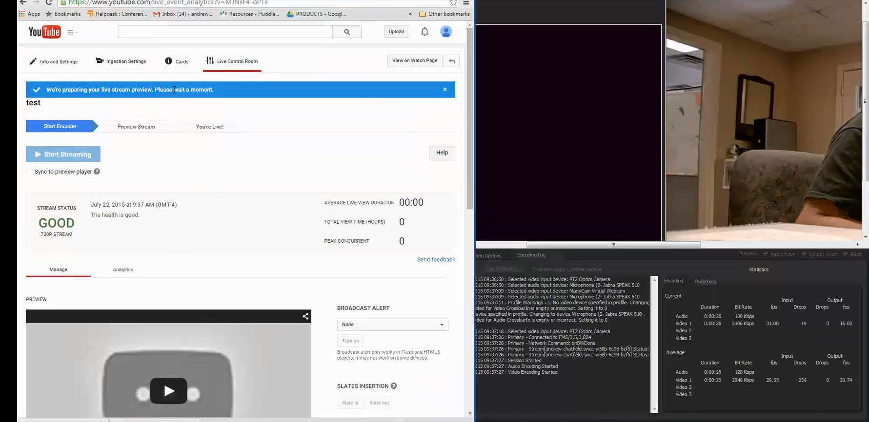Open the Cards tab

tap(177, 61)
